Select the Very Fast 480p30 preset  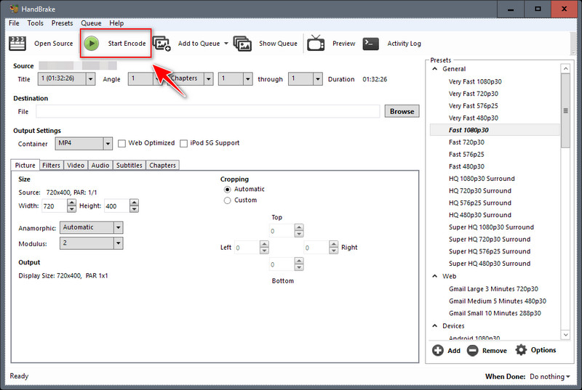click(x=474, y=118)
